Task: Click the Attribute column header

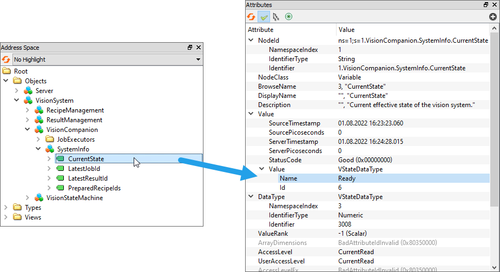Action: click(x=261, y=30)
